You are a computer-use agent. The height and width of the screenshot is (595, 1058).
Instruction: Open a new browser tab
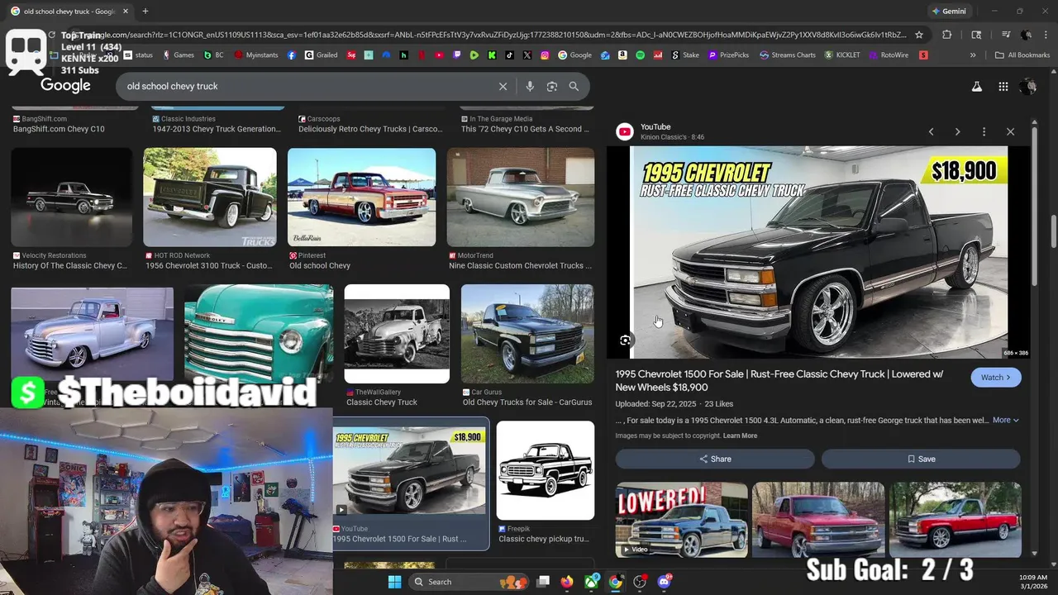coord(145,12)
